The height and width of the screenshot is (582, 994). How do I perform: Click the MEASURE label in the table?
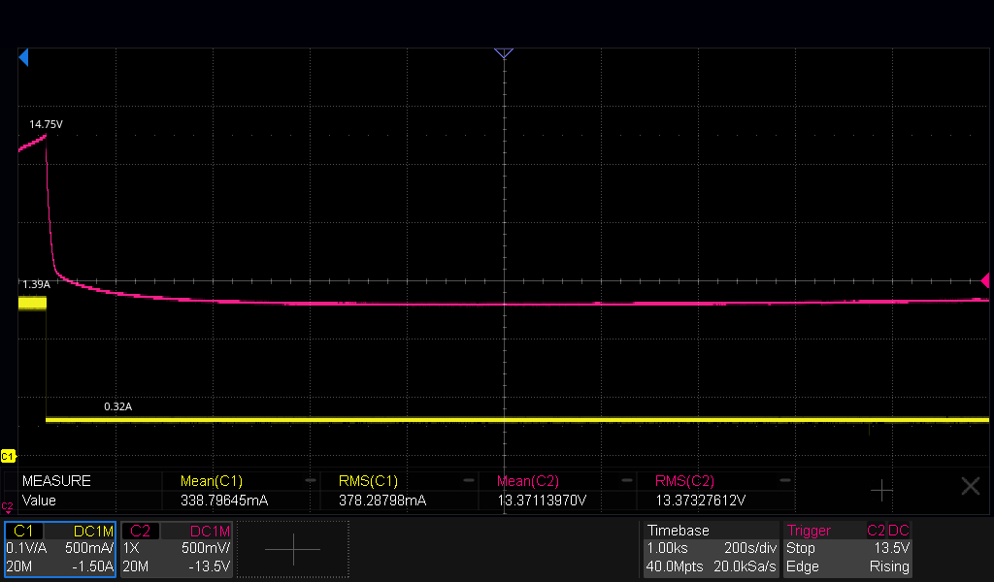pyautogui.click(x=56, y=481)
